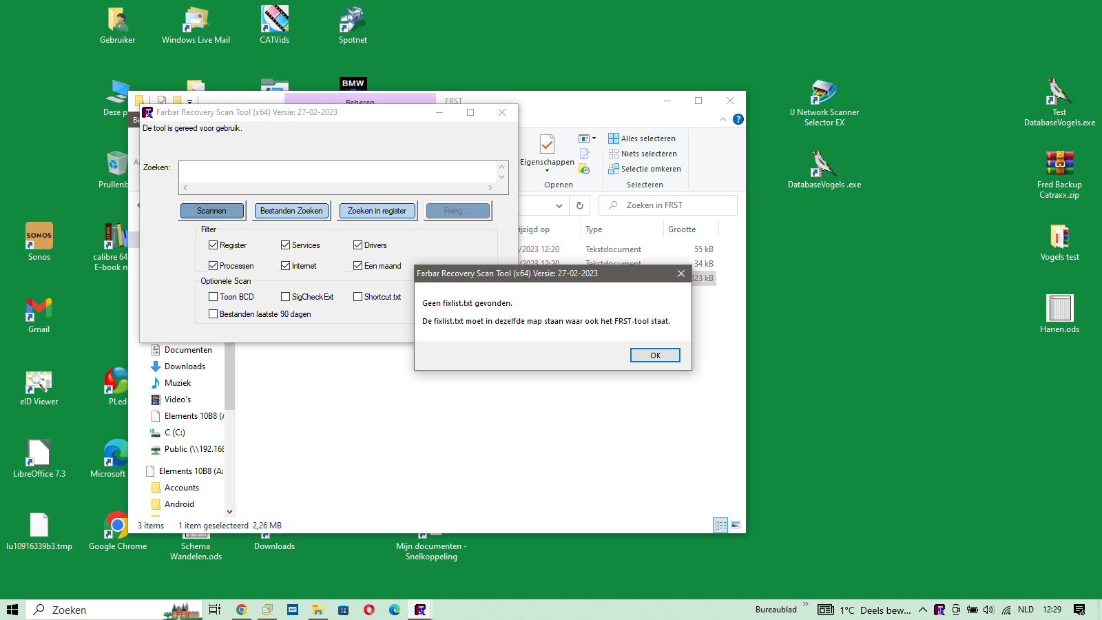Switch Explorer to large icons view
Image resolution: width=1102 pixels, height=620 pixels.
click(736, 525)
